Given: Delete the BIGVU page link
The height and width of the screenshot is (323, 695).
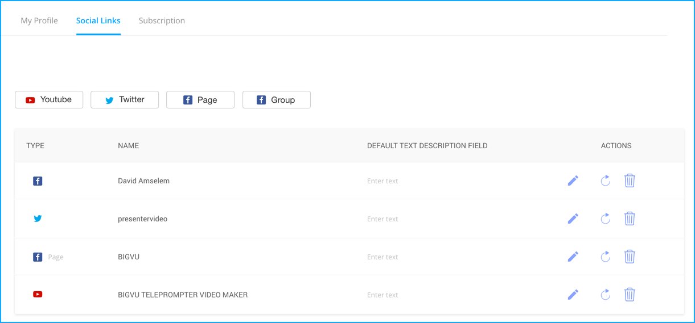Looking at the screenshot, I should click(630, 257).
